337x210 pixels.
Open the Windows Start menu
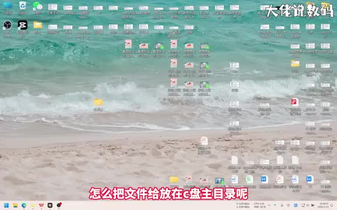(6, 205)
